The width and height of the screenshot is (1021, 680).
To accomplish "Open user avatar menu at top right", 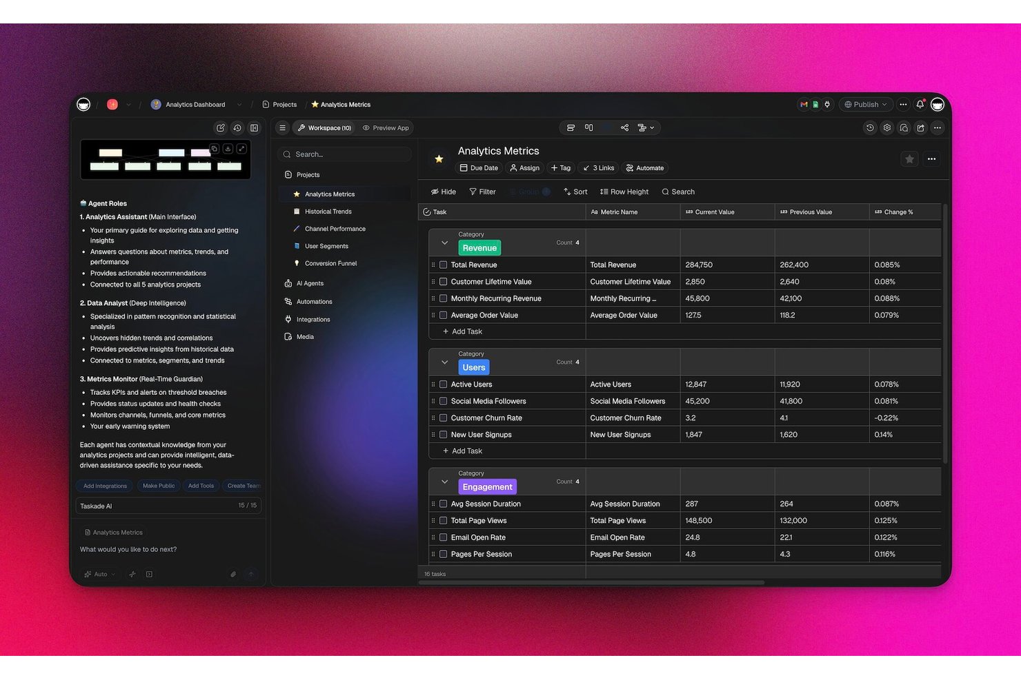I will [x=937, y=105].
